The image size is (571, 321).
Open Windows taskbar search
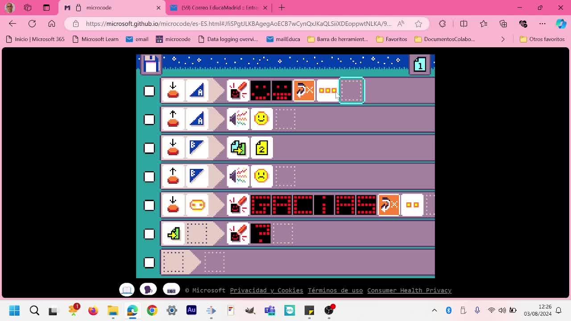point(34,310)
